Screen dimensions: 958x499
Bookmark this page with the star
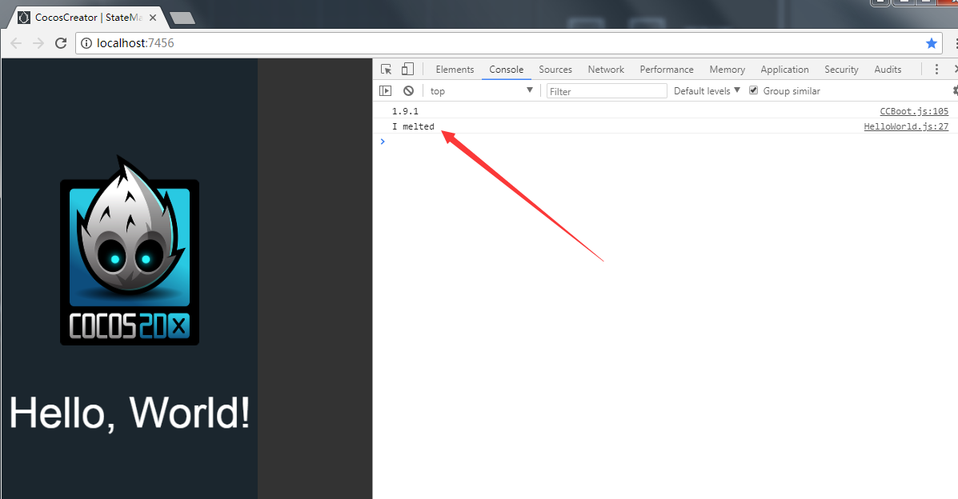click(931, 42)
